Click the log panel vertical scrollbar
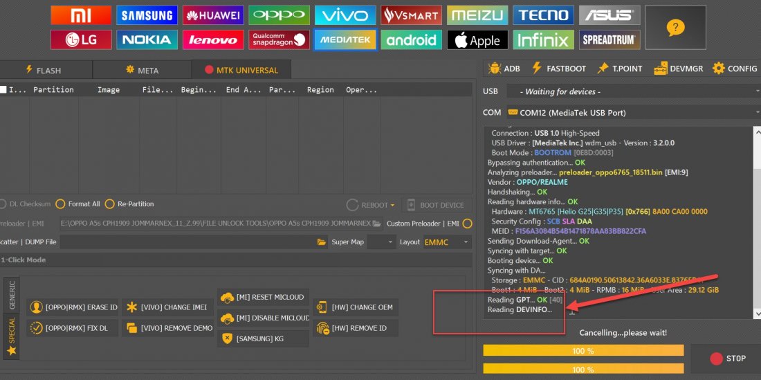This screenshot has height=380, width=761. click(757, 222)
